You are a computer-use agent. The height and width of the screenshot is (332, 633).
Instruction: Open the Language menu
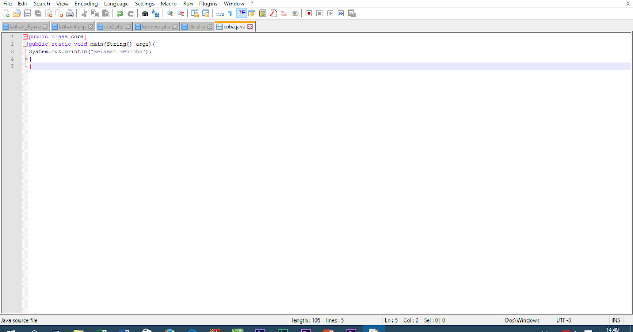116,3
